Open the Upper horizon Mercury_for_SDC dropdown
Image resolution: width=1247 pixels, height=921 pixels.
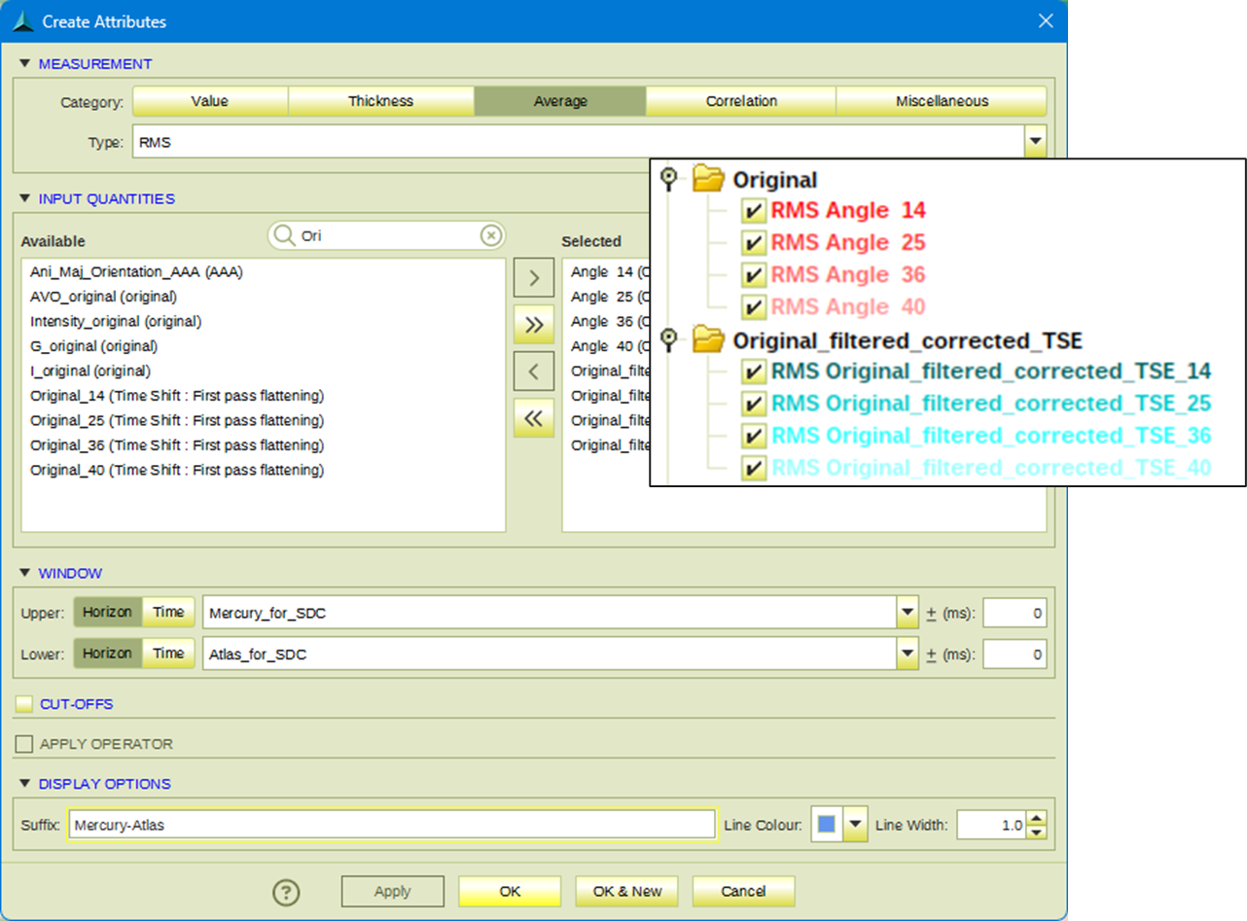tap(908, 613)
